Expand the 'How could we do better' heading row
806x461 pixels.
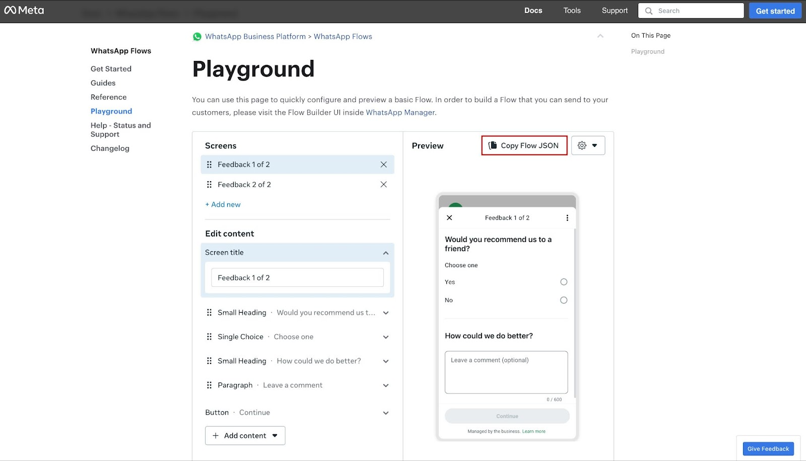pos(386,361)
